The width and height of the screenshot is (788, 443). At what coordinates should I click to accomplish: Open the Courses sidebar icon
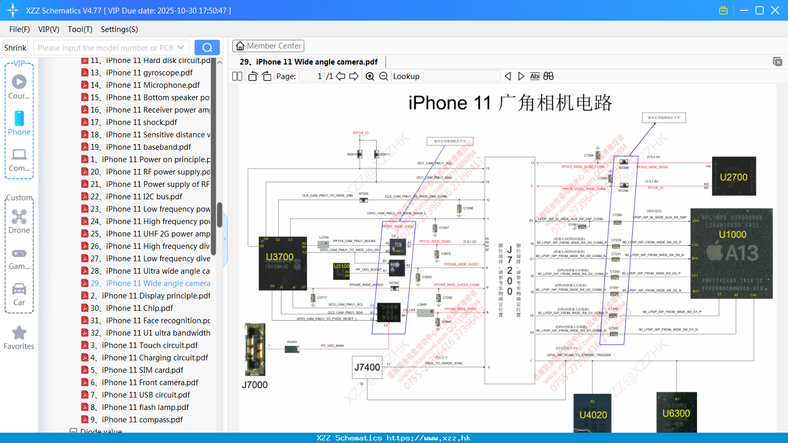(19, 87)
